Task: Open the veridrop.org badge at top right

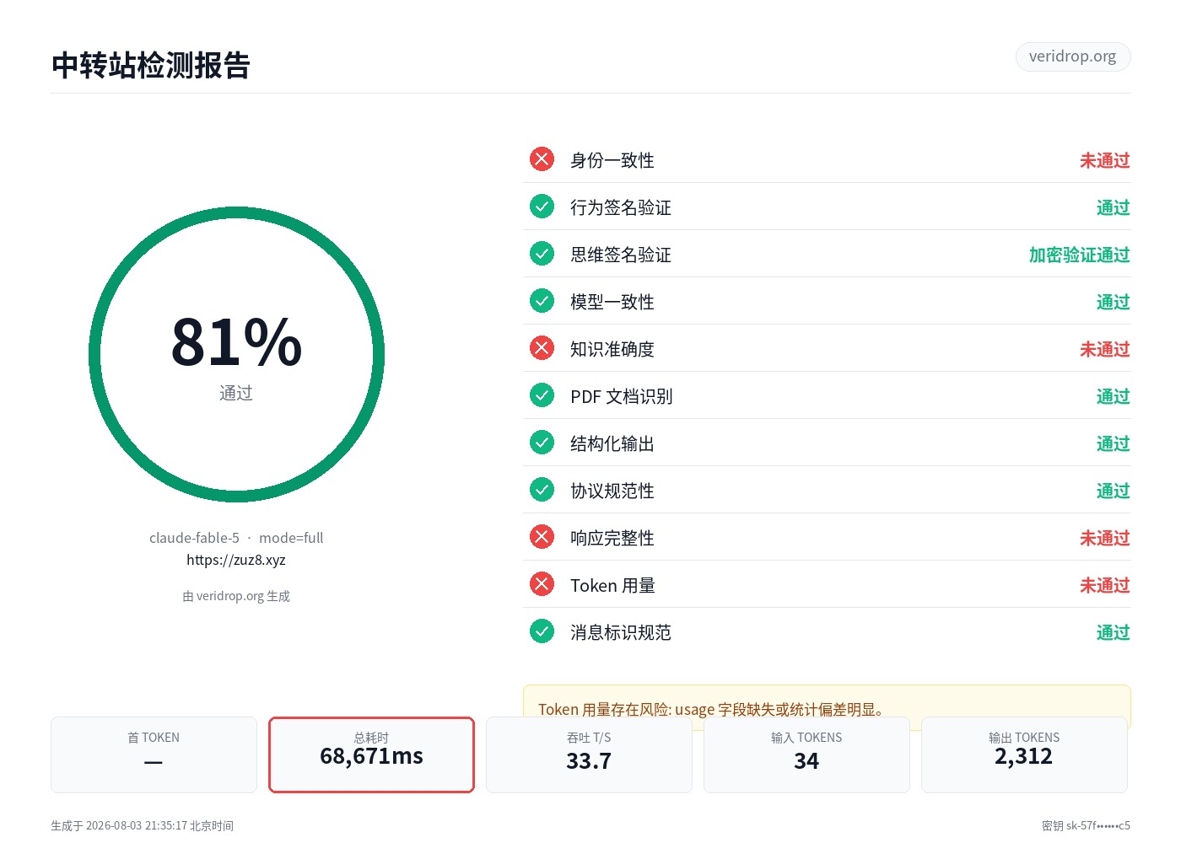Action: (x=1072, y=56)
